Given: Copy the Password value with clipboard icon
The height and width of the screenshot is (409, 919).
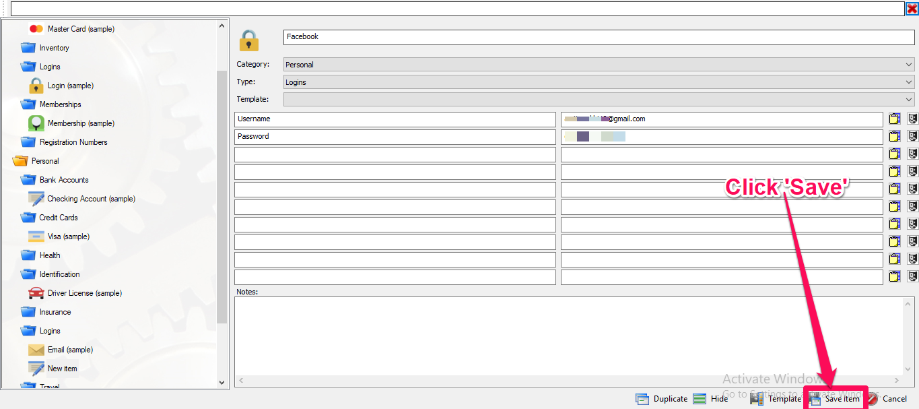Looking at the screenshot, I should (x=894, y=137).
